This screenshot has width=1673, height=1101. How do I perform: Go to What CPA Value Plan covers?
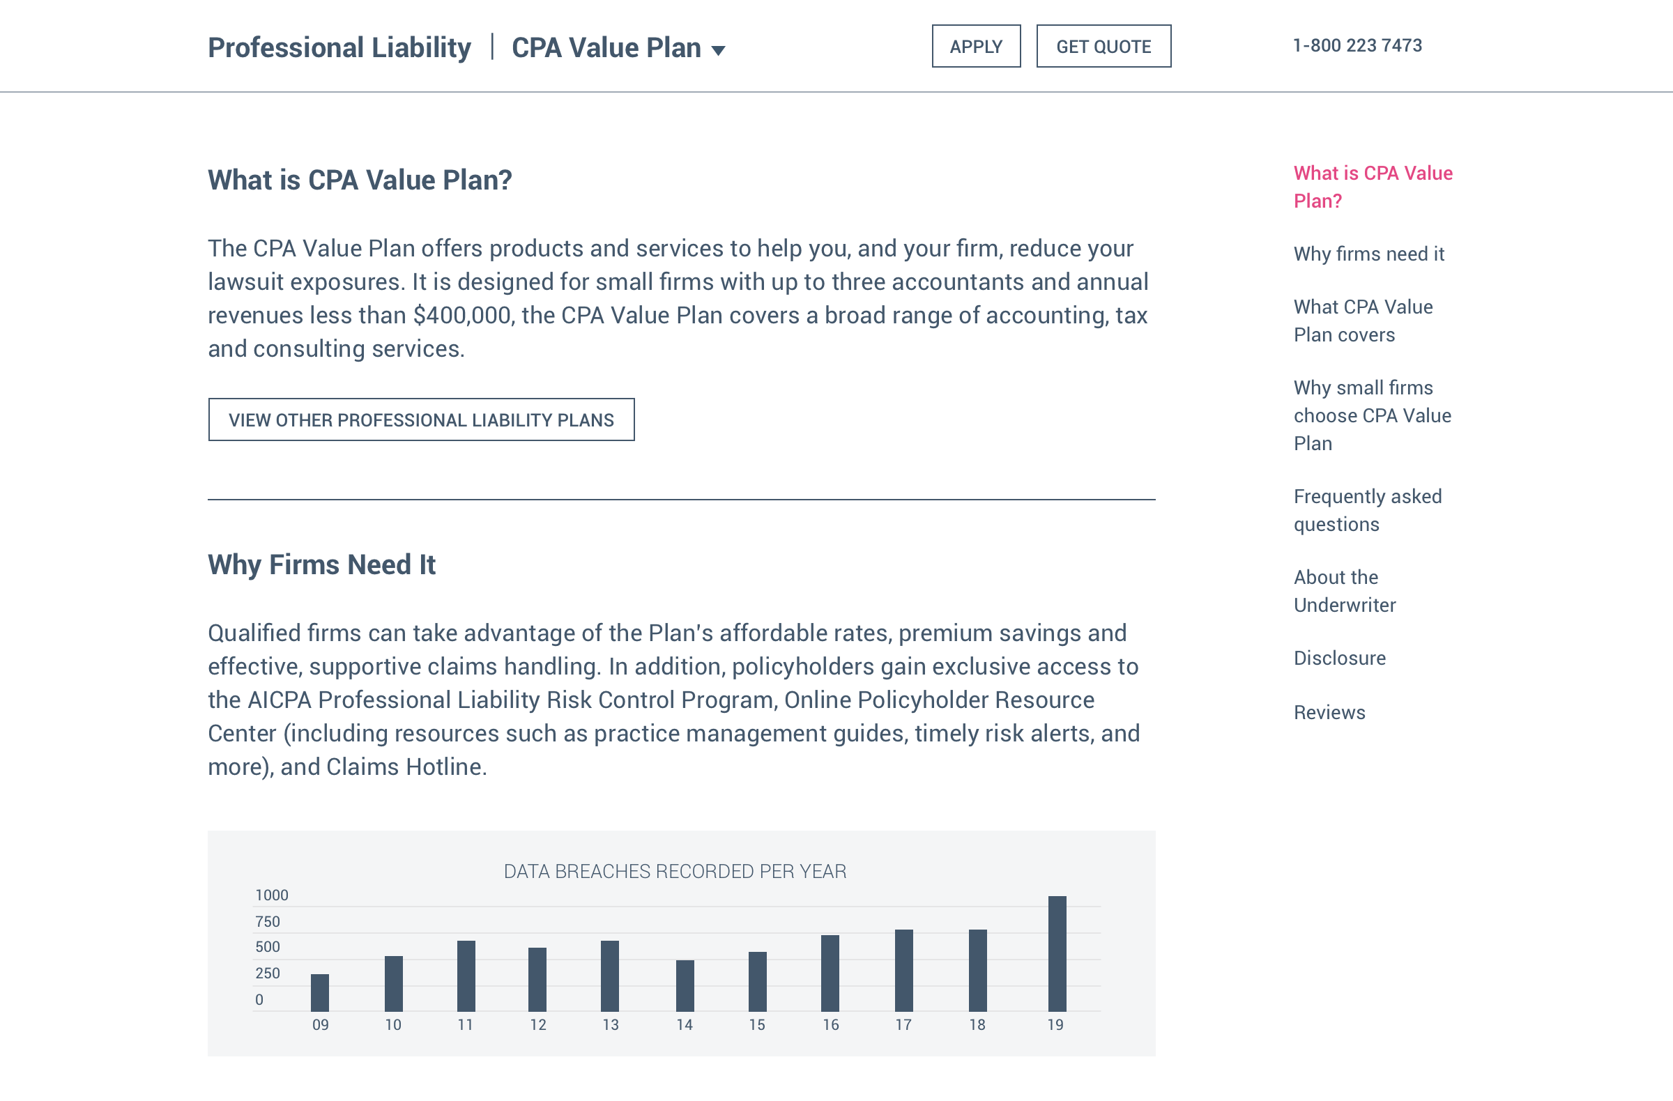(1362, 321)
